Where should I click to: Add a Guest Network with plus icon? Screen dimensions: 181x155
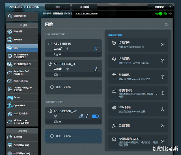pos(163,61)
